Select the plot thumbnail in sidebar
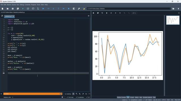 [173, 20]
